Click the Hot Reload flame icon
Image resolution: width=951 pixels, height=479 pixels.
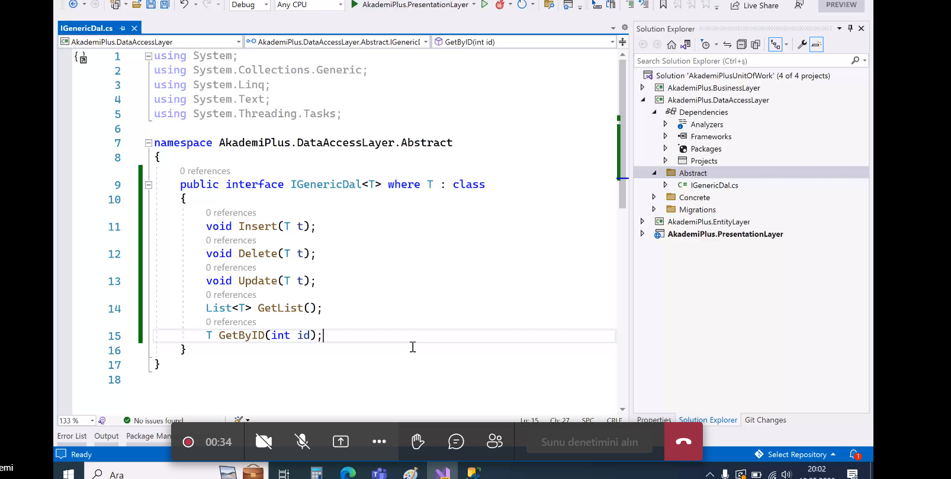[x=500, y=4]
